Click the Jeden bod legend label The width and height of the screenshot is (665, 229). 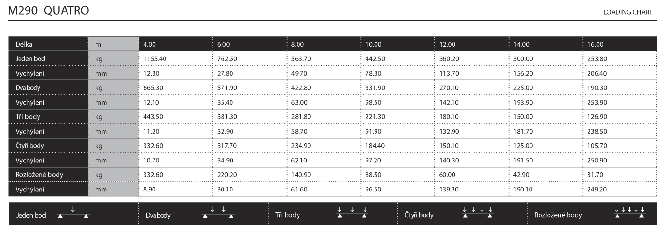click(31, 215)
